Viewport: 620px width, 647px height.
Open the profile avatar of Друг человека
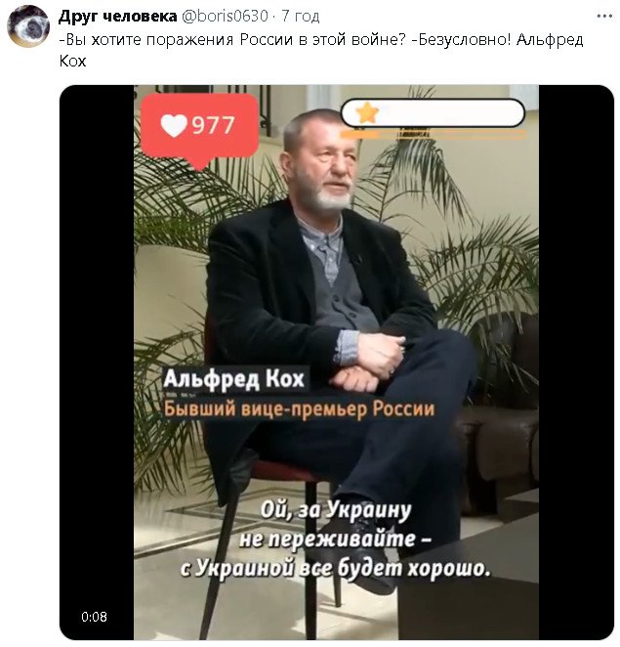28,26
